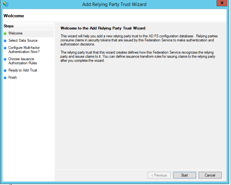The image size is (231, 185).
Task: Click the paragraph starting 'This wizard will help'
Action: [x=139, y=40]
